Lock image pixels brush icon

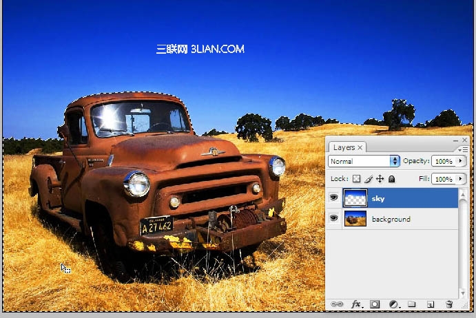point(369,179)
